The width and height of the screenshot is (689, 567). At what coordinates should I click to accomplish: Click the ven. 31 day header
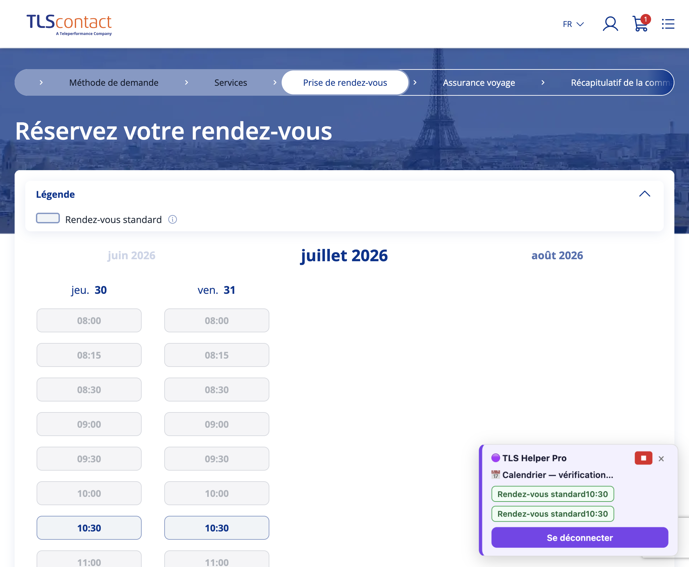216,290
